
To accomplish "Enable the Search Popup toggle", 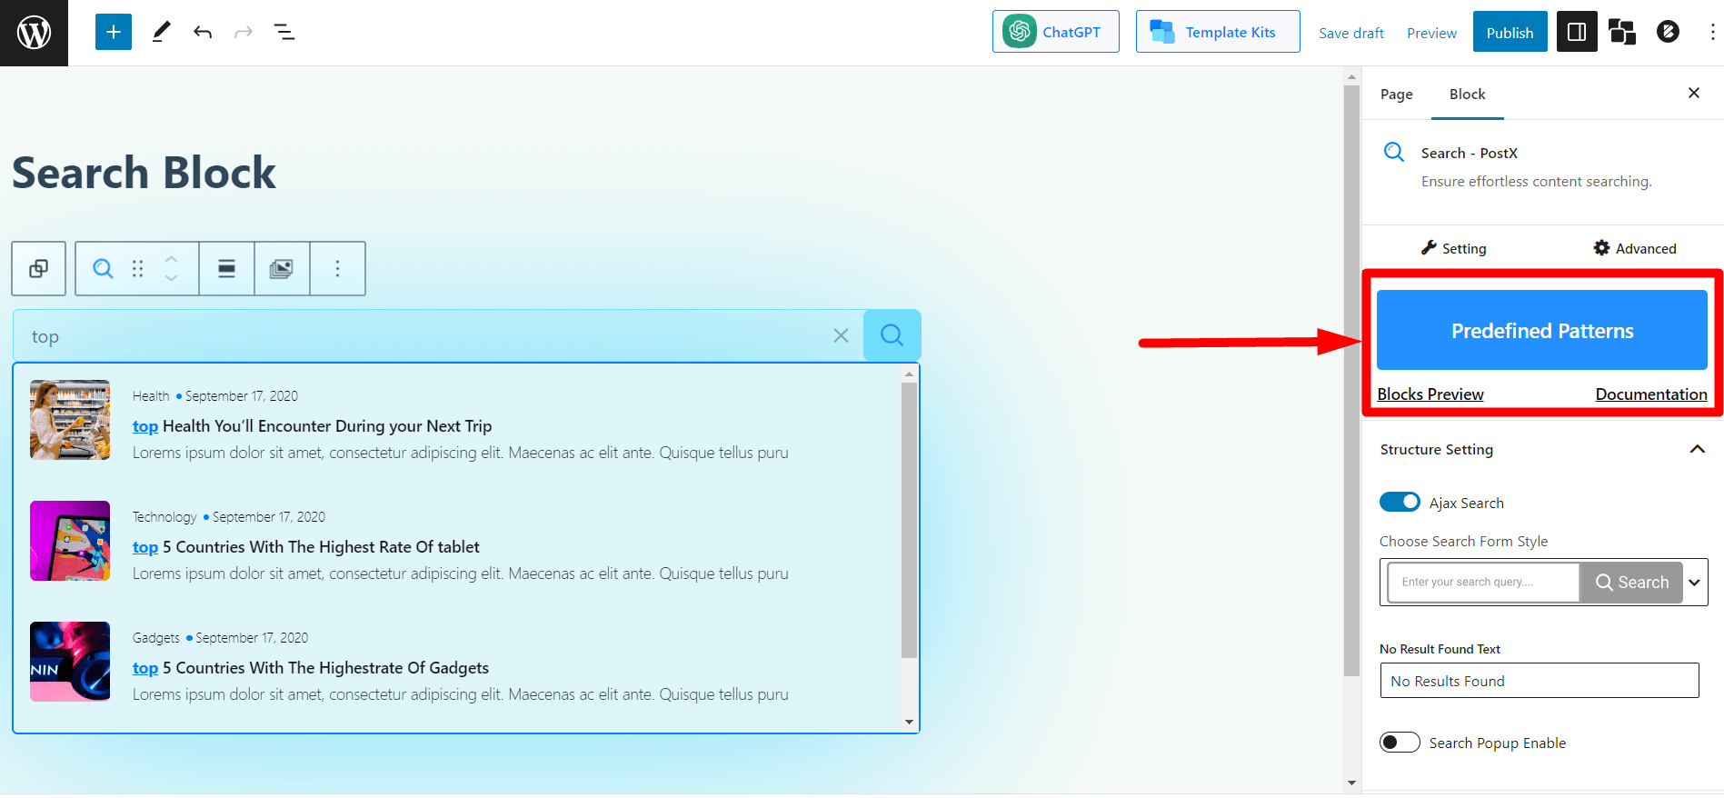I will tap(1400, 743).
